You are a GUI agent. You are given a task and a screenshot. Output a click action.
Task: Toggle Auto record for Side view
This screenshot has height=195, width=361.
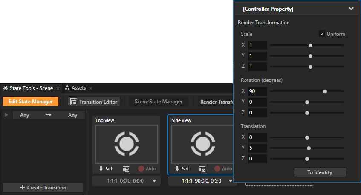click(x=217, y=169)
